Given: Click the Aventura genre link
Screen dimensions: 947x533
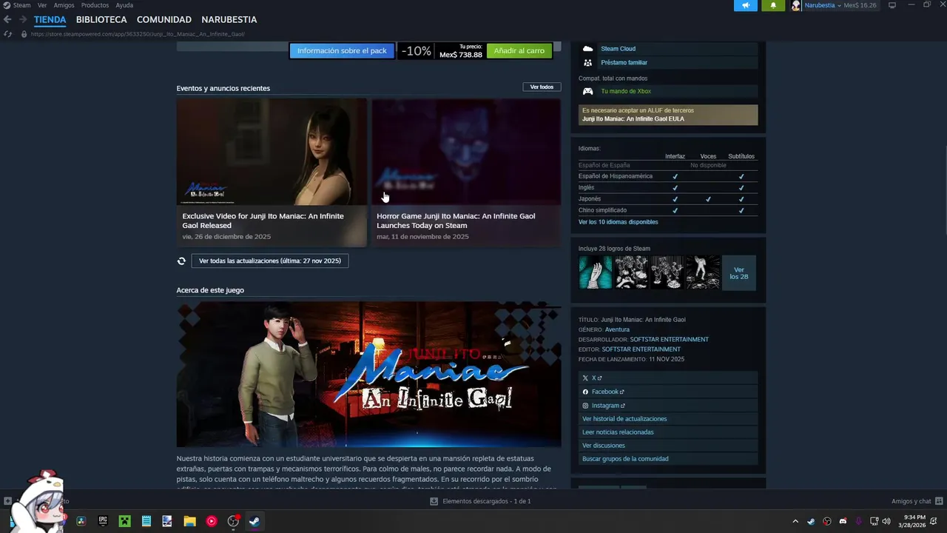Looking at the screenshot, I should point(617,329).
